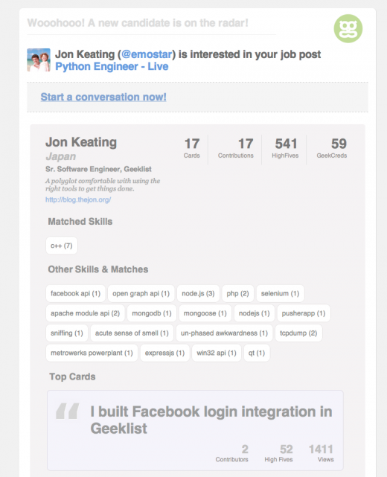Open the Python Engineer - Live job post

[112, 66]
